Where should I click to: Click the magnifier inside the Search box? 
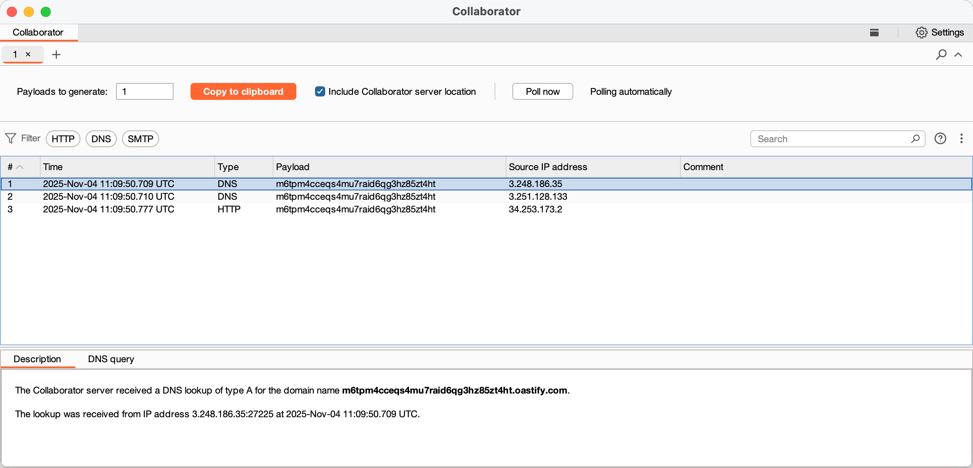(915, 139)
